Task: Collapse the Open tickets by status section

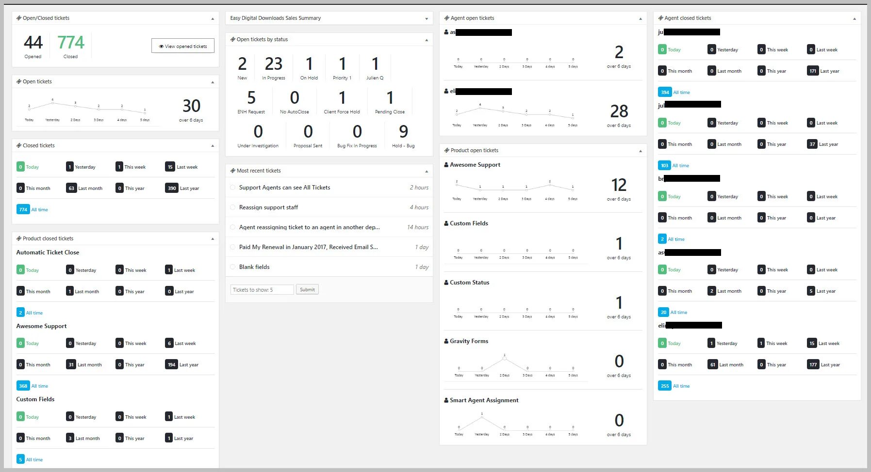Action: pos(427,39)
